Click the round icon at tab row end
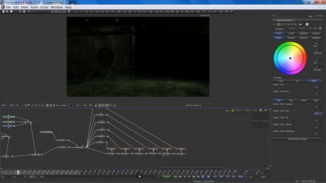Image resolution: width=326 pixels, height=183 pixels. point(320,28)
